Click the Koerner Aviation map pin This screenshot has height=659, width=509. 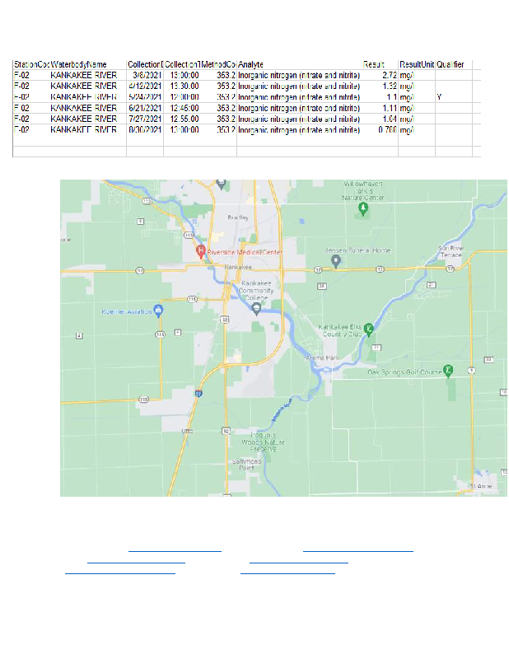[x=158, y=310]
